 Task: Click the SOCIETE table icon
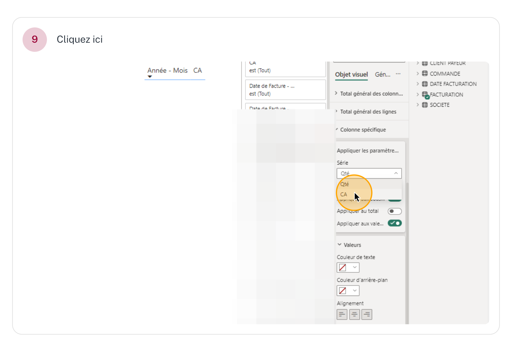coord(425,105)
